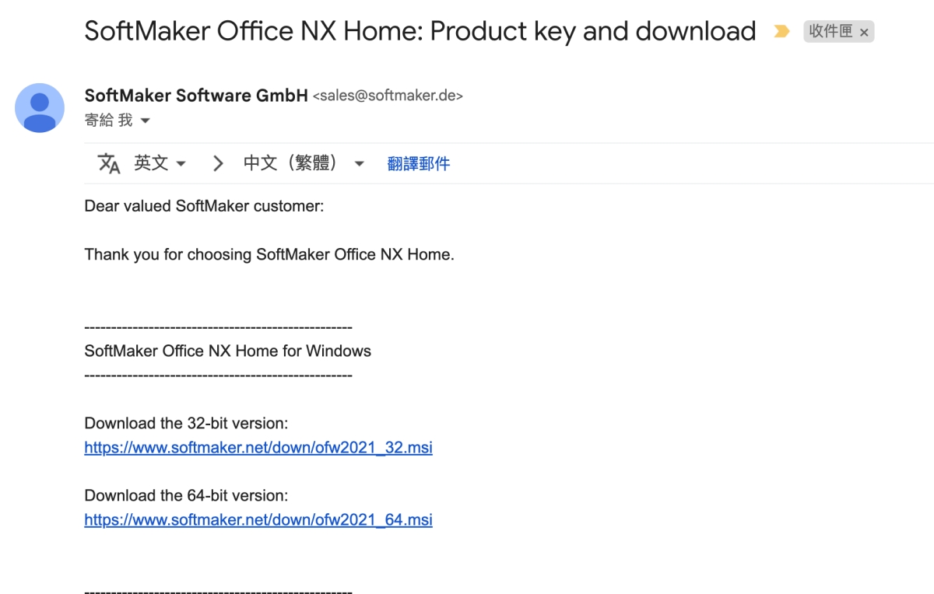The height and width of the screenshot is (594, 934).
Task: Open the 收件匣 inbox label
Action: (x=830, y=32)
